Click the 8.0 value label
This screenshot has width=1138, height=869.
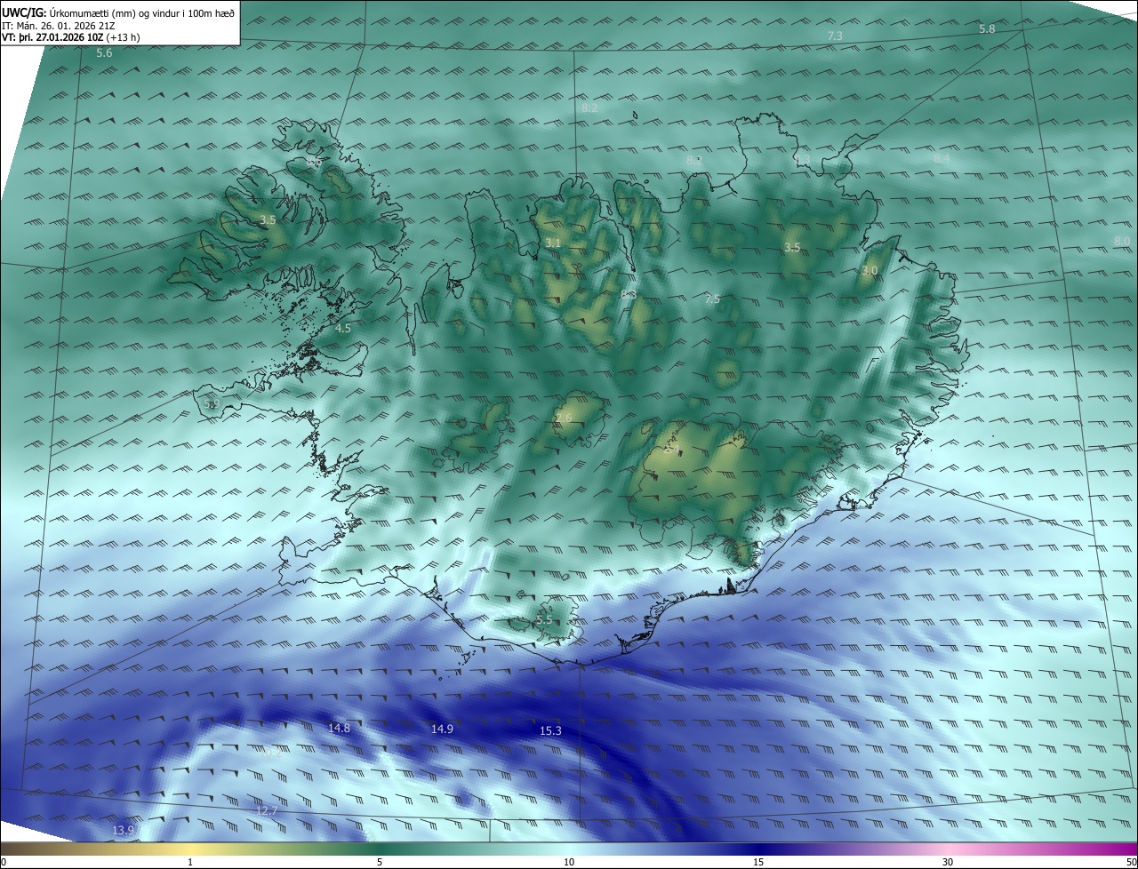(x=1122, y=241)
